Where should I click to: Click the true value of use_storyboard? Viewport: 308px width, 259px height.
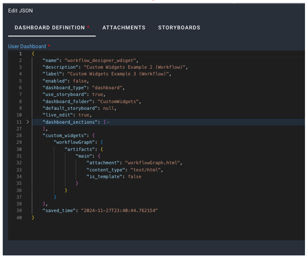[x=97, y=94]
